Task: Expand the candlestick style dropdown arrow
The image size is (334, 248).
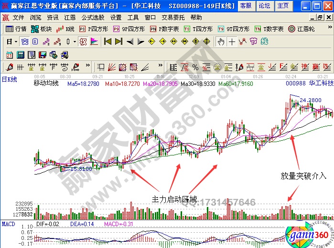Action: 75,41
